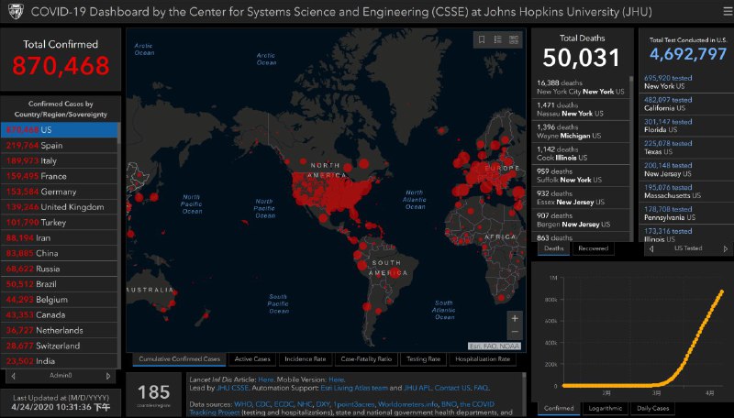Screen dimensions: 734x418
Task: Click the Johns Hopkins shield logo
Action: (x=16, y=11)
